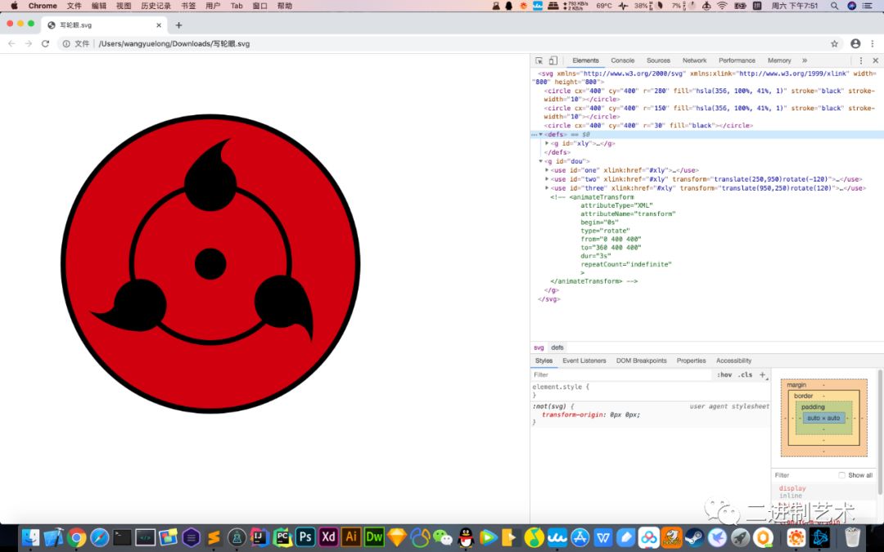Open Dreamweaver from the Dock
Viewport: 884px width, 552px height.
tap(374, 536)
